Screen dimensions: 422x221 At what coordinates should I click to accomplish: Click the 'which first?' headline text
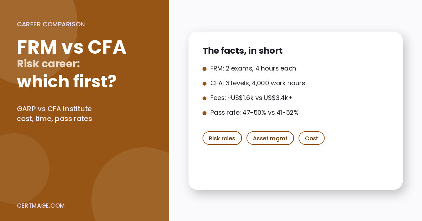tap(67, 81)
